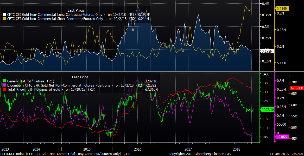Click the Short Contracts Futures Only legend text
Screen dimensions: 304x156
coord(56,19)
